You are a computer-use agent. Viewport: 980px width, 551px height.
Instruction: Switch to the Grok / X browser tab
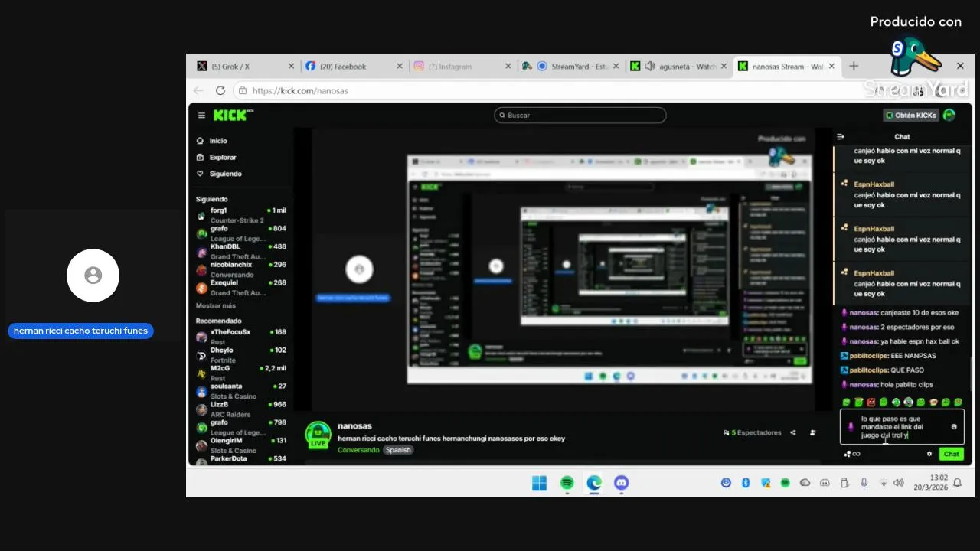pyautogui.click(x=245, y=67)
